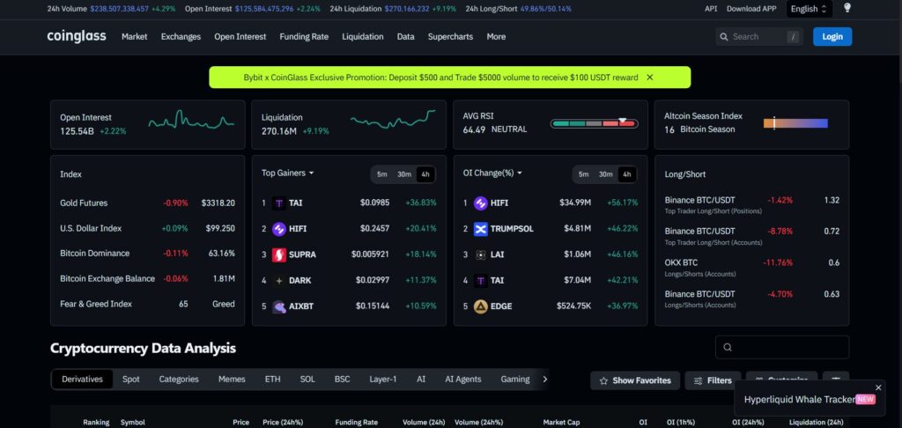Select 5m interval in Top Gainers

pyautogui.click(x=382, y=174)
